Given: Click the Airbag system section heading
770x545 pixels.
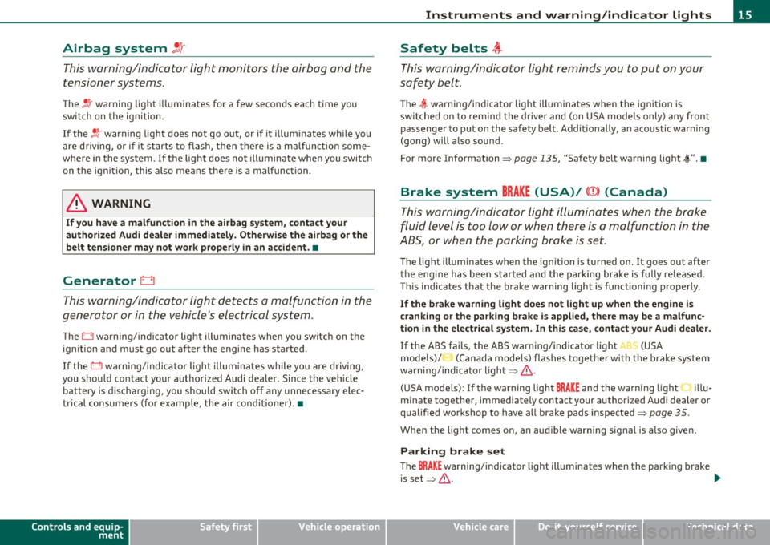Looking at the screenshot, I should coord(115,48).
